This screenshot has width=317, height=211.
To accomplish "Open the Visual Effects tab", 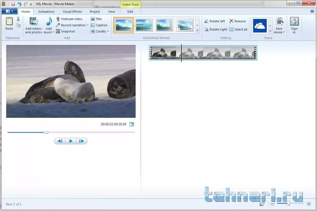I will coord(72,11).
